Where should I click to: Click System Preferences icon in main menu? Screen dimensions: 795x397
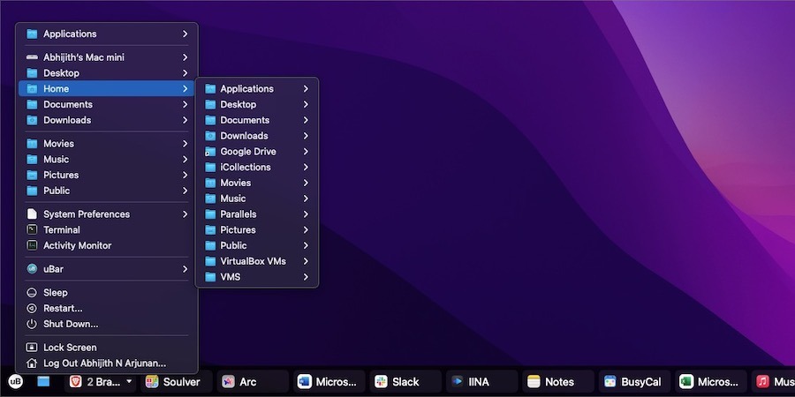[32, 214]
